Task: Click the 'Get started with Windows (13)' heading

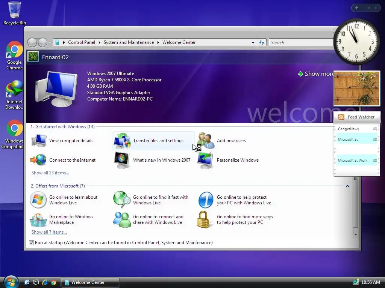Action: tap(63, 127)
